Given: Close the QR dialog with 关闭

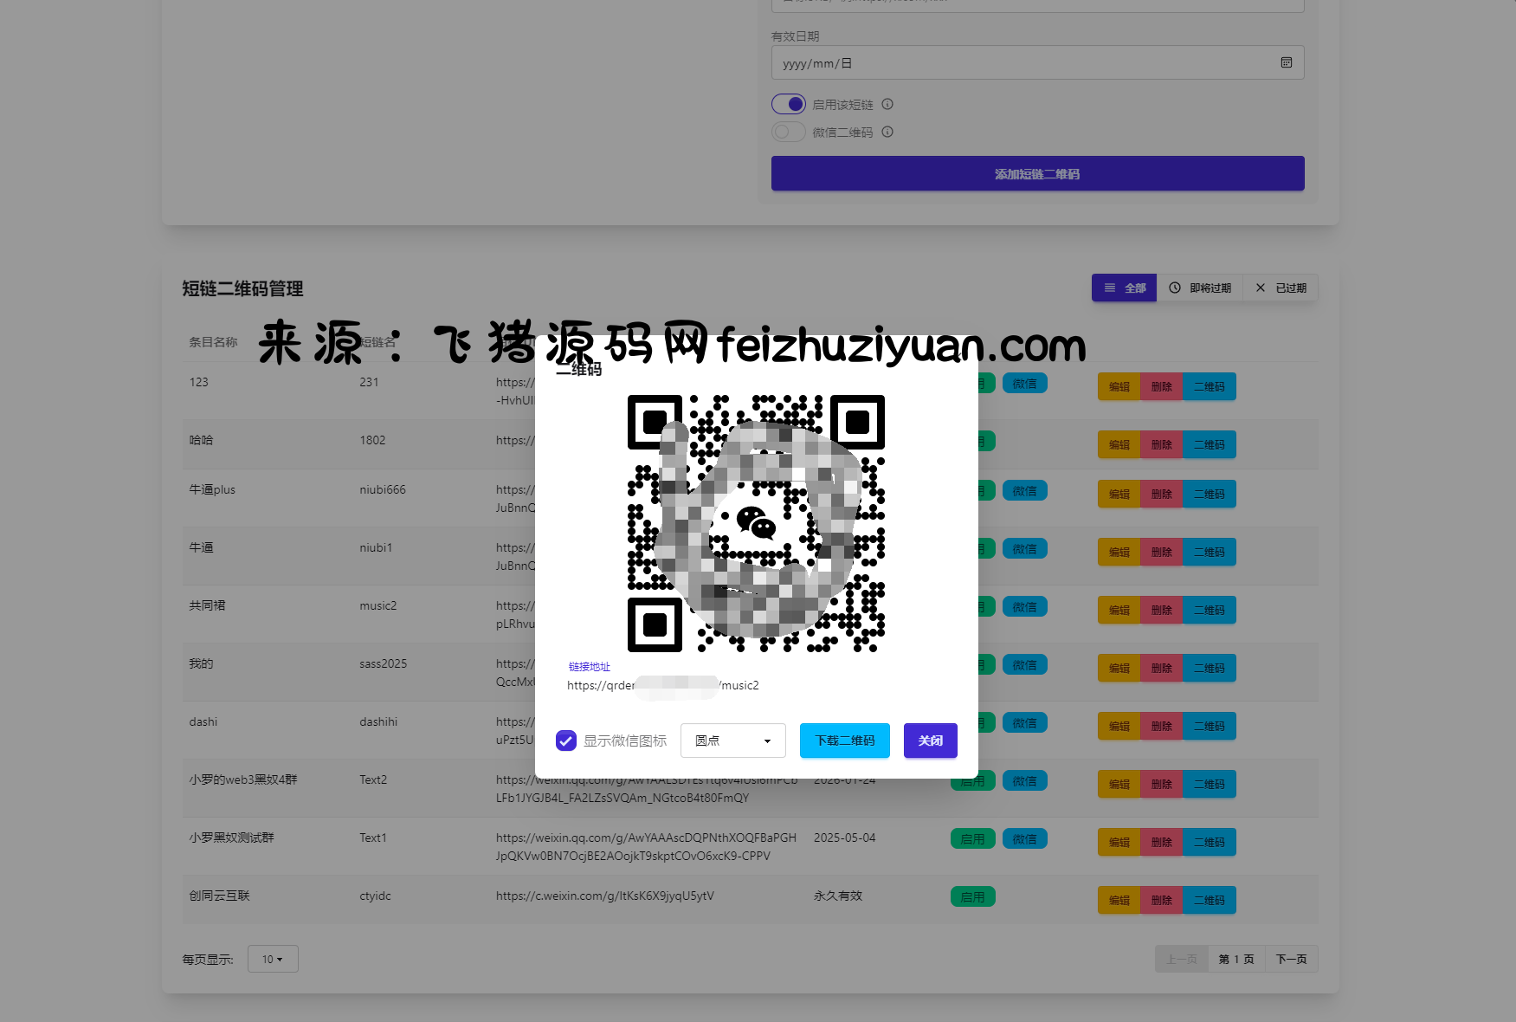Looking at the screenshot, I should (930, 741).
